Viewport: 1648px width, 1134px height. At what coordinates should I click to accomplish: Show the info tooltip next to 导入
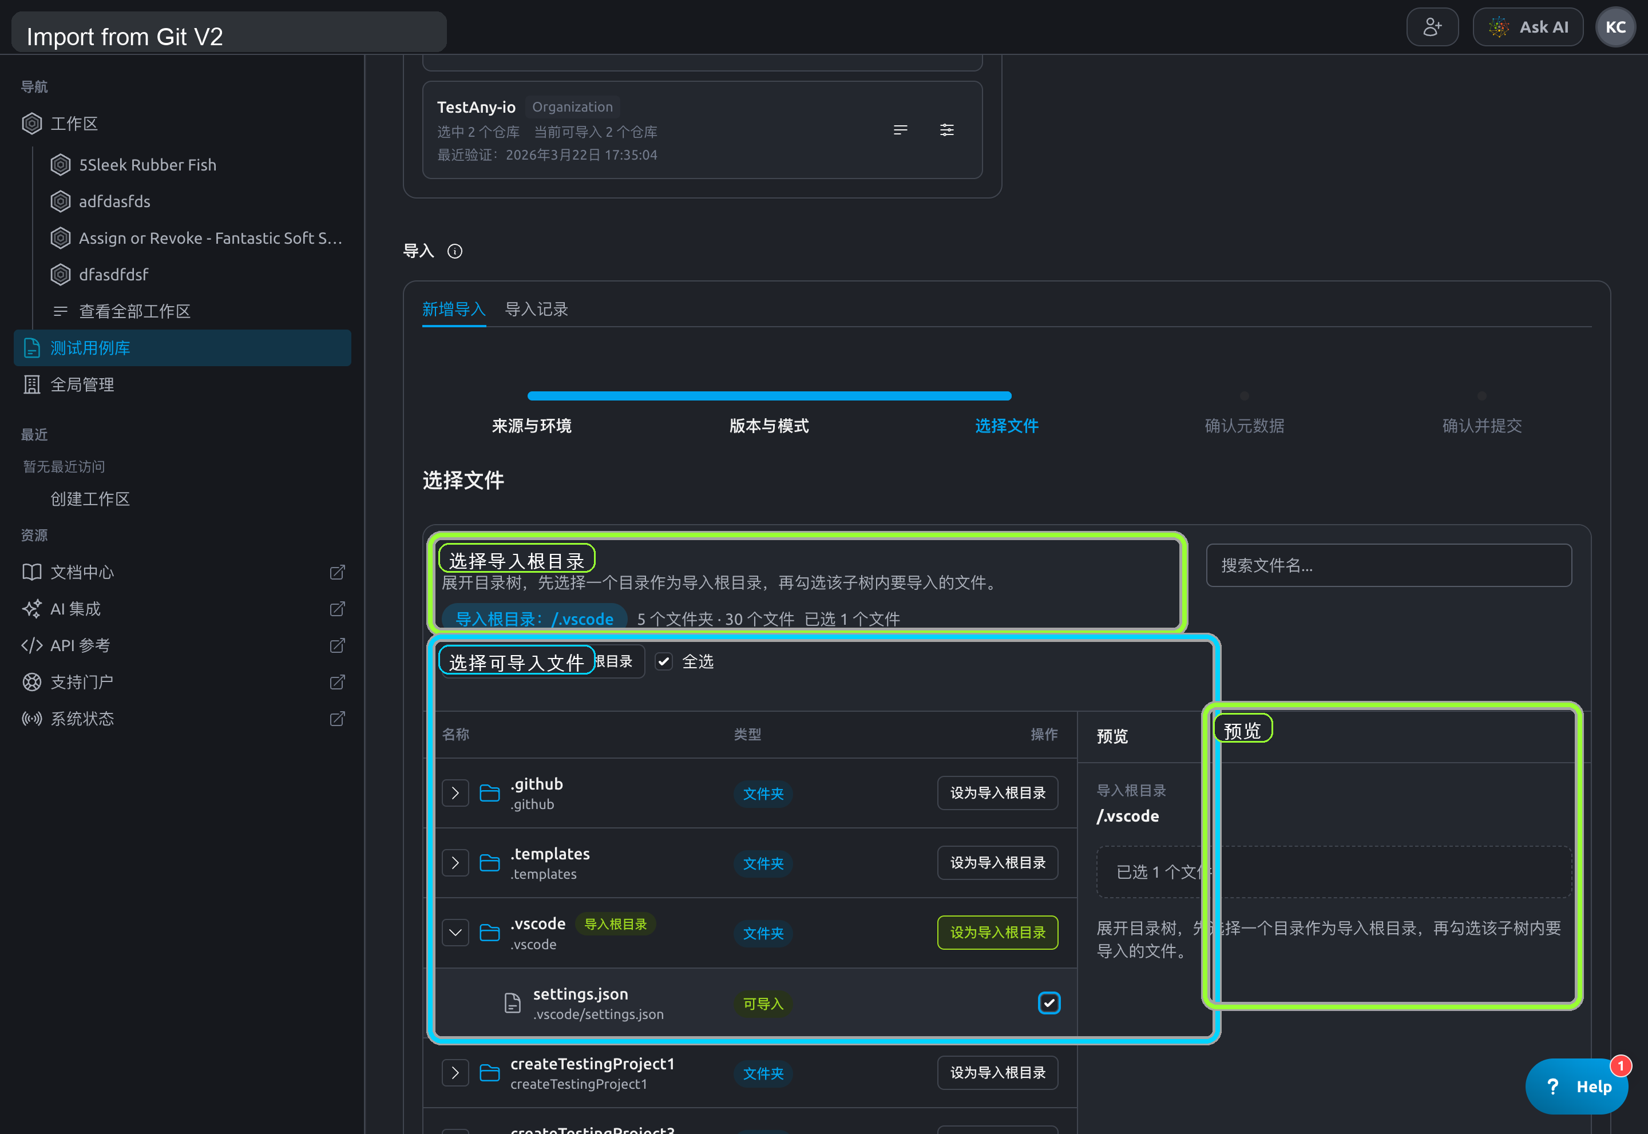point(455,252)
